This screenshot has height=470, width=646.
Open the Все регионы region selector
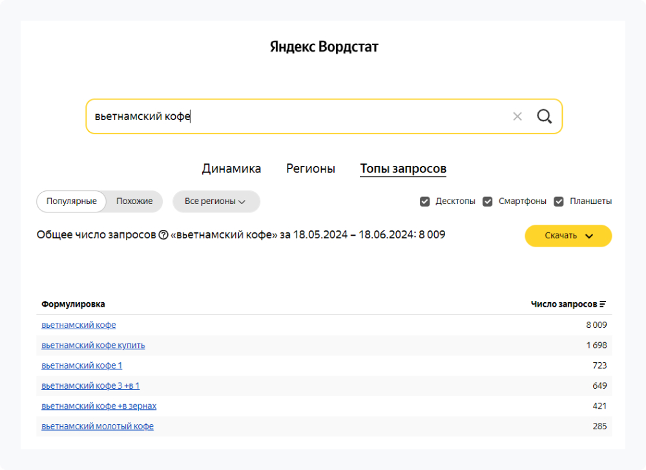point(216,201)
